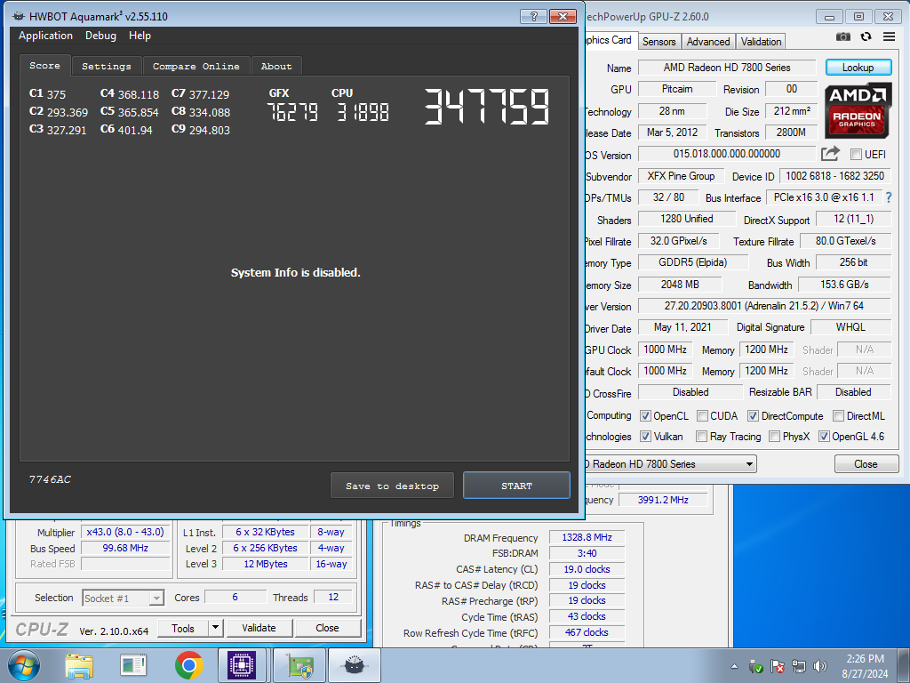This screenshot has height=683, width=910.
Task: Switch to GPU-Z taskbar icon
Action: [x=300, y=665]
